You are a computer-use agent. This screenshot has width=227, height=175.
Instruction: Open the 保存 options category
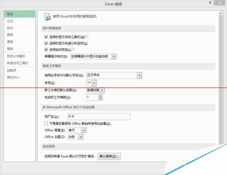(x=10, y=35)
